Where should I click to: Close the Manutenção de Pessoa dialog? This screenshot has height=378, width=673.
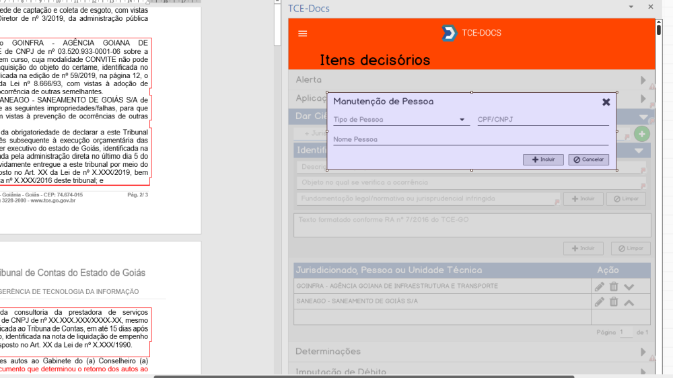(606, 102)
